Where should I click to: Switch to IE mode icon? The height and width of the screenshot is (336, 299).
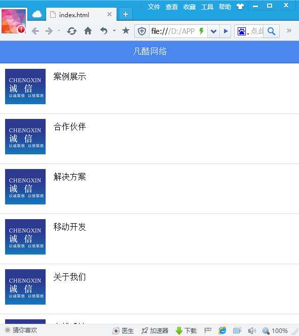click(x=222, y=330)
